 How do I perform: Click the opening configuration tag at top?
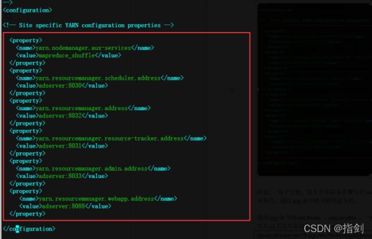(x=27, y=10)
